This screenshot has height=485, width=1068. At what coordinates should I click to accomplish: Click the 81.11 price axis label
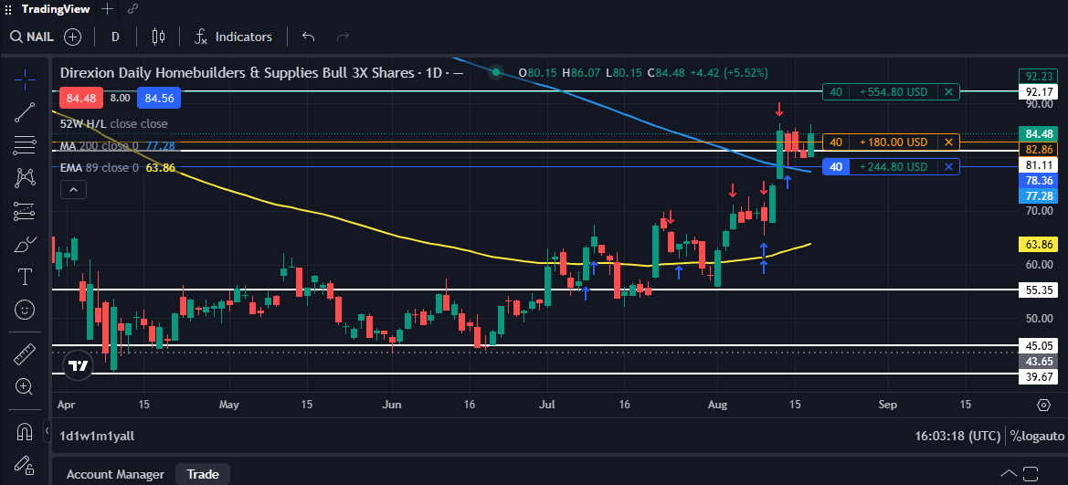pos(1037,164)
